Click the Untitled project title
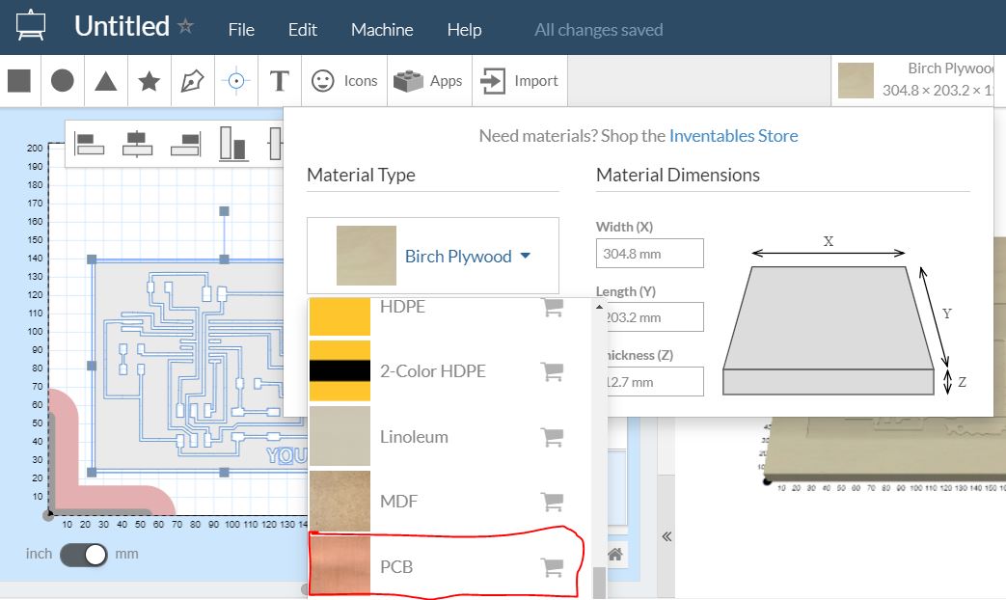Image resolution: width=1006 pixels, height=600 pixels. tap(122, 26)
